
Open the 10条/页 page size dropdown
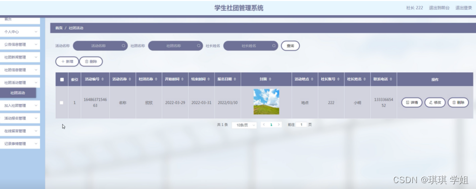[x=244, y=125]
